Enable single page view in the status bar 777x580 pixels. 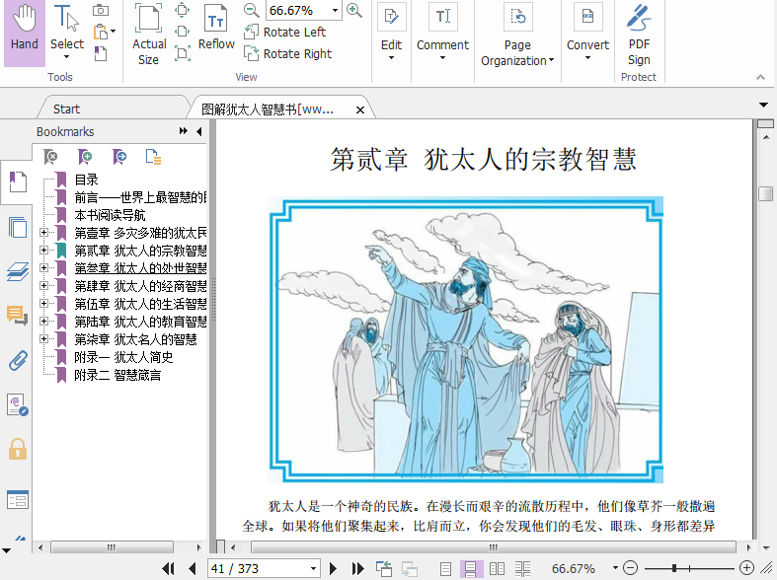pos(445,569)
